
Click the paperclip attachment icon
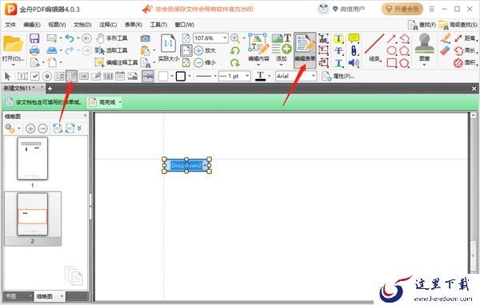(354, 50)
